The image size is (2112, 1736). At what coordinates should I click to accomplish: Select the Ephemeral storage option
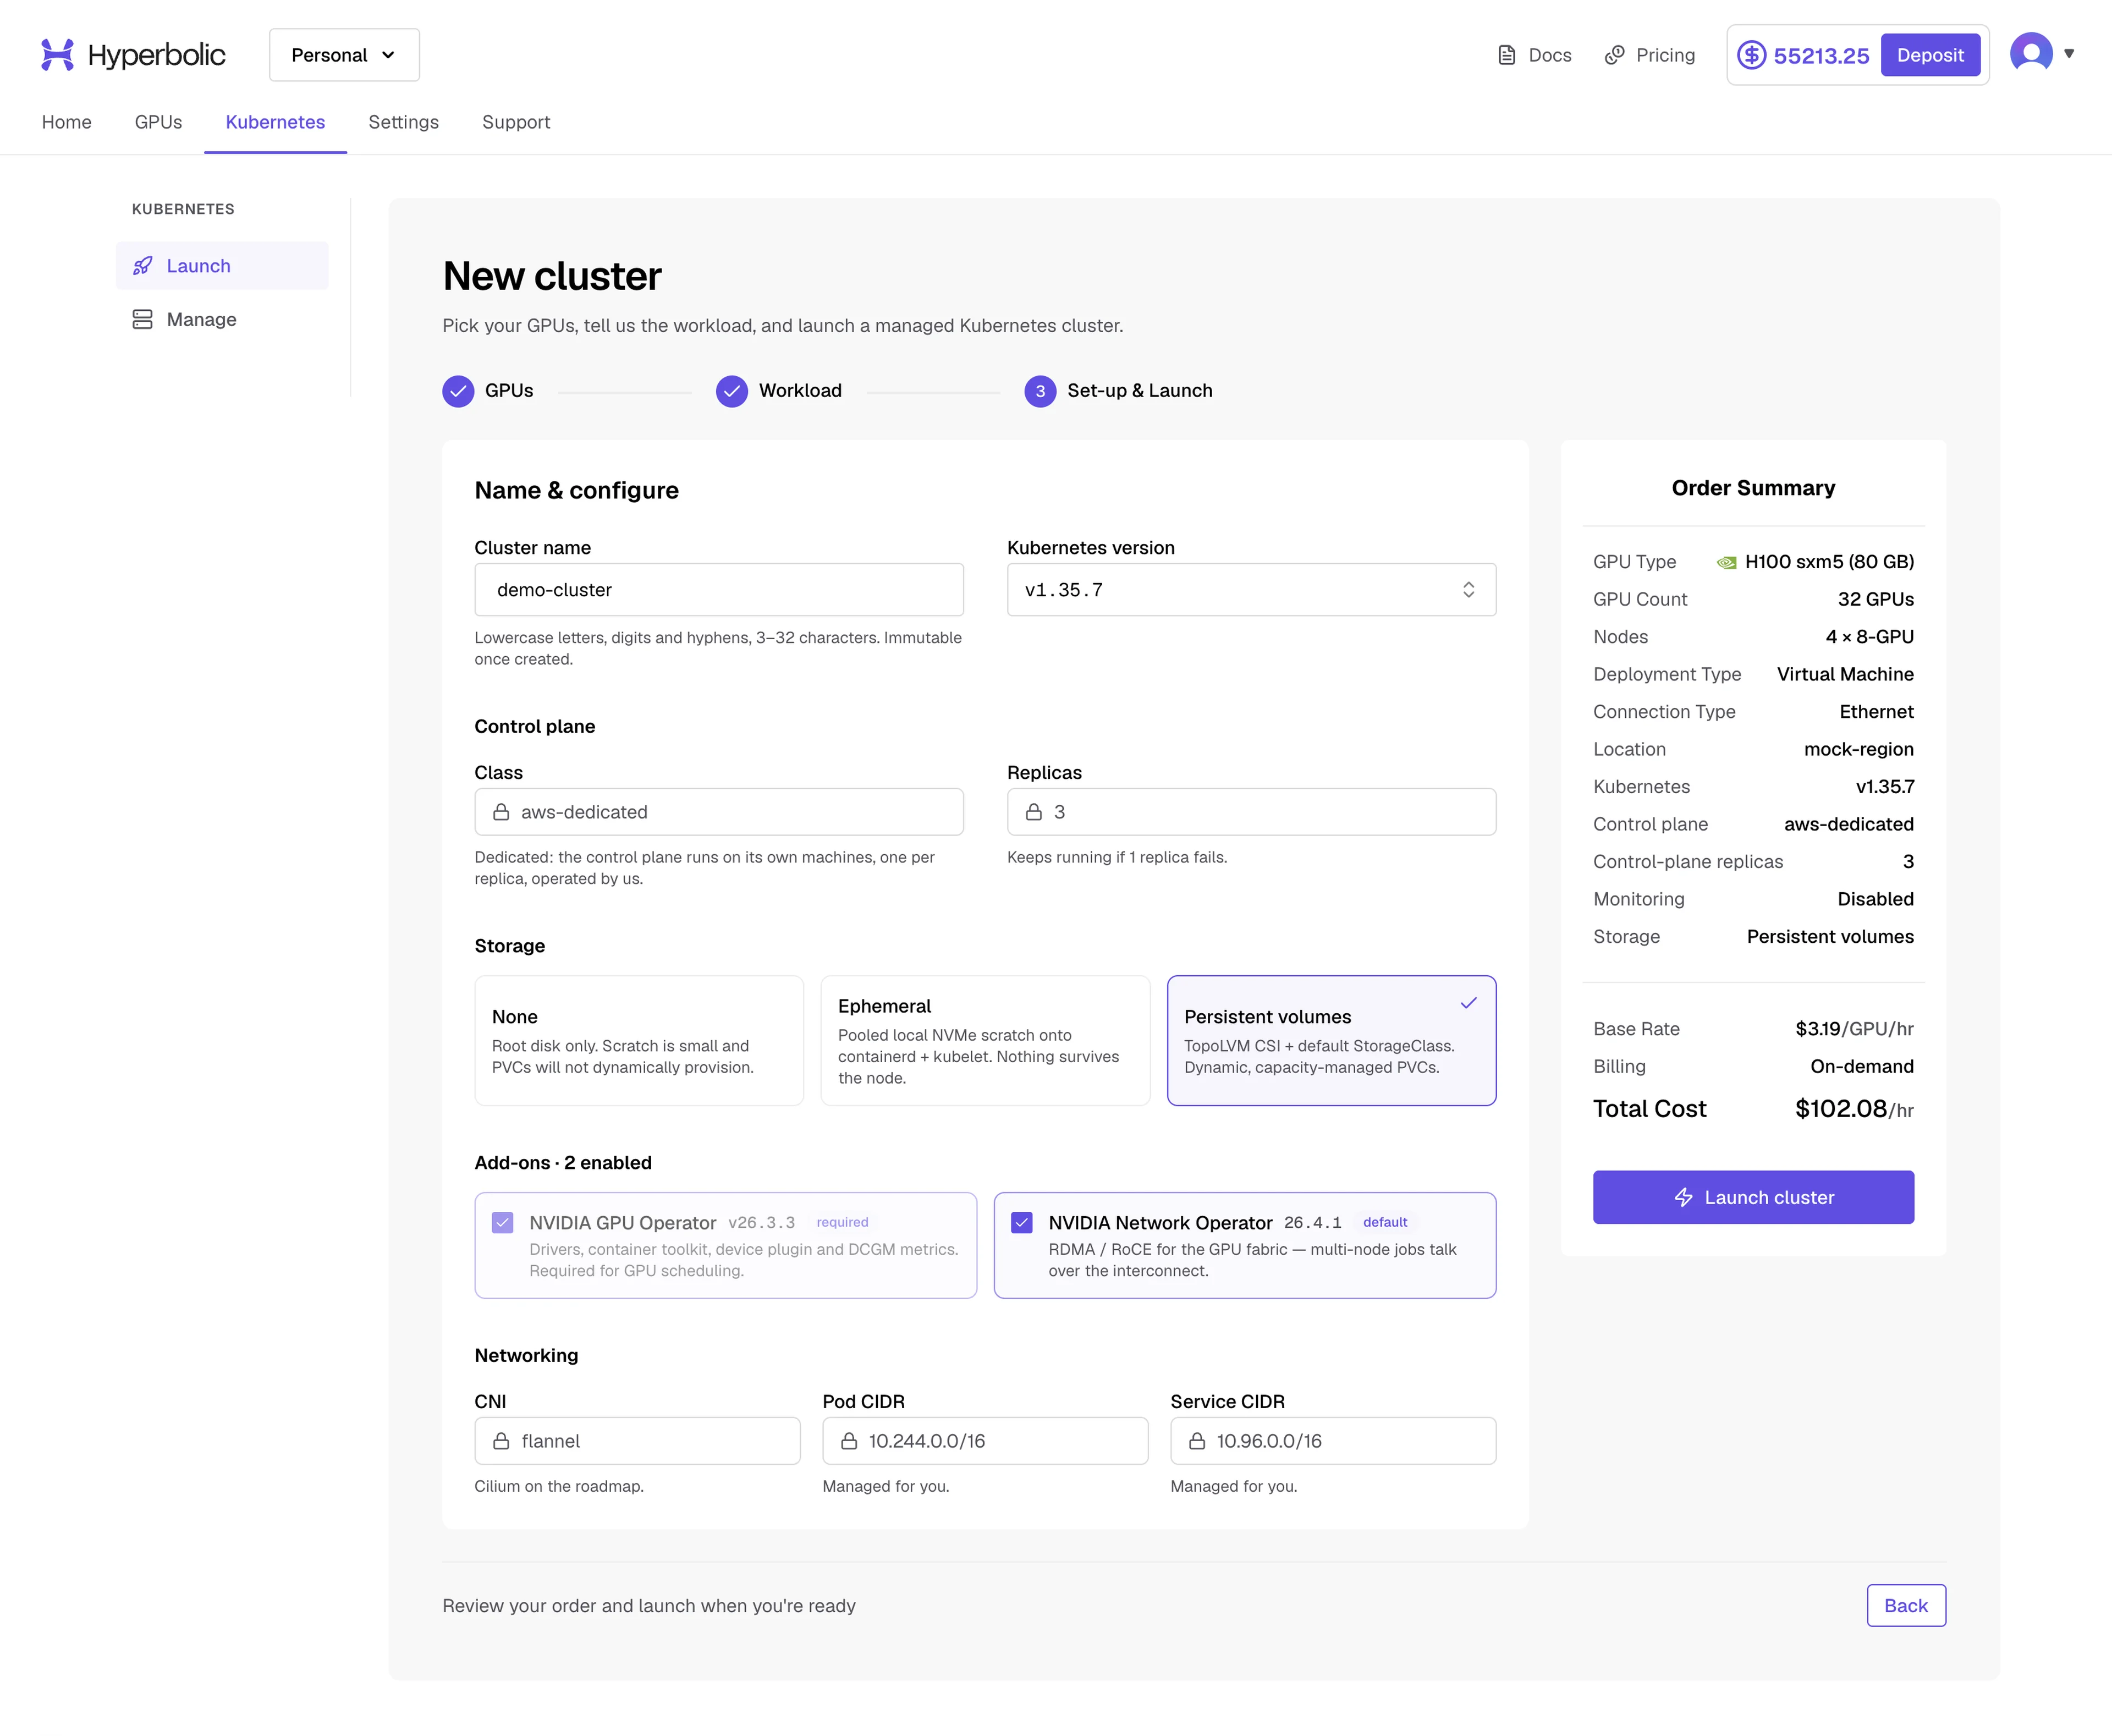[x=985, y=1040]
